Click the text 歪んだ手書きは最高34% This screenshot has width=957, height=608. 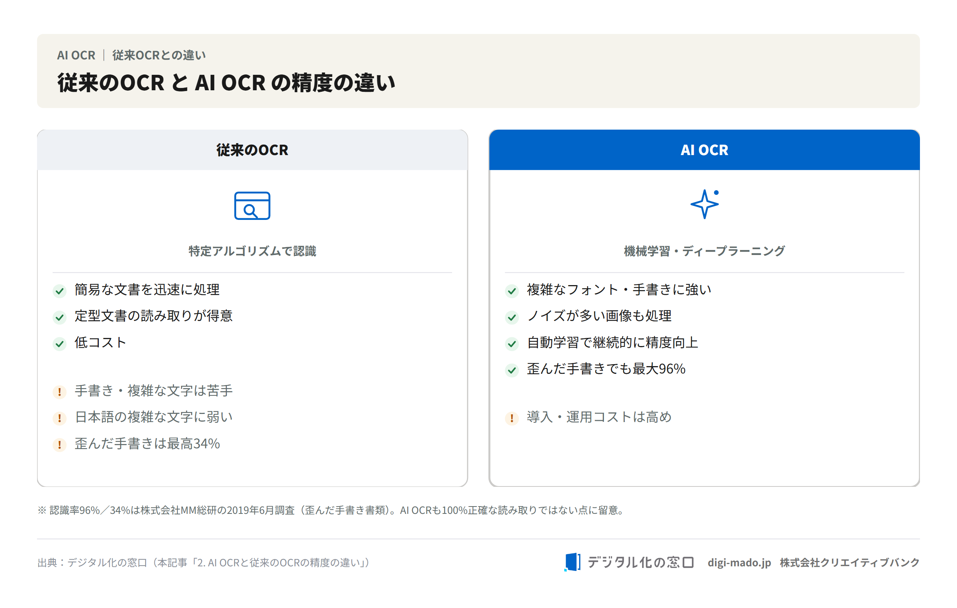147,443
